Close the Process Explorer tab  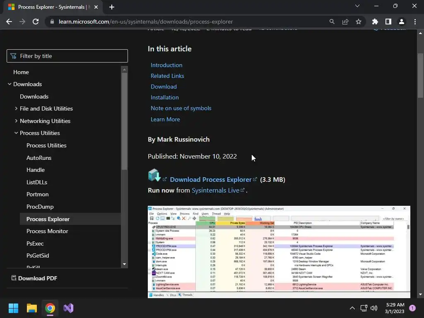(x=96, y=7)
